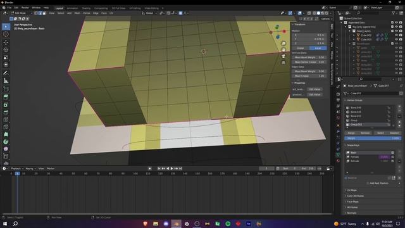Image resolution: width=405 pixels, height=228 pixels.
Task: Click the Assign vertex group button
Action: click(x=351, y=133)
